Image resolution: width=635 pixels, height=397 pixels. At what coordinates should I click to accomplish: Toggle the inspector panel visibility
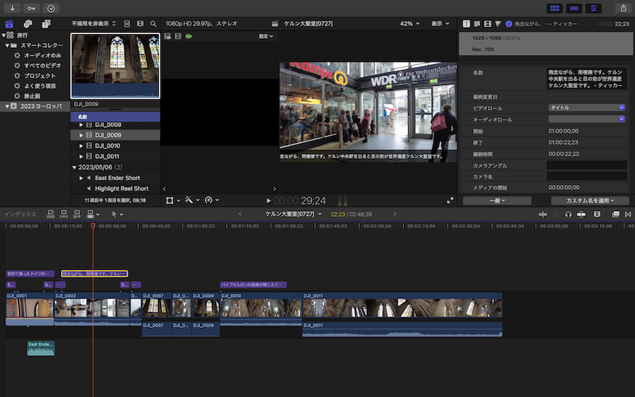coord(593,8)
